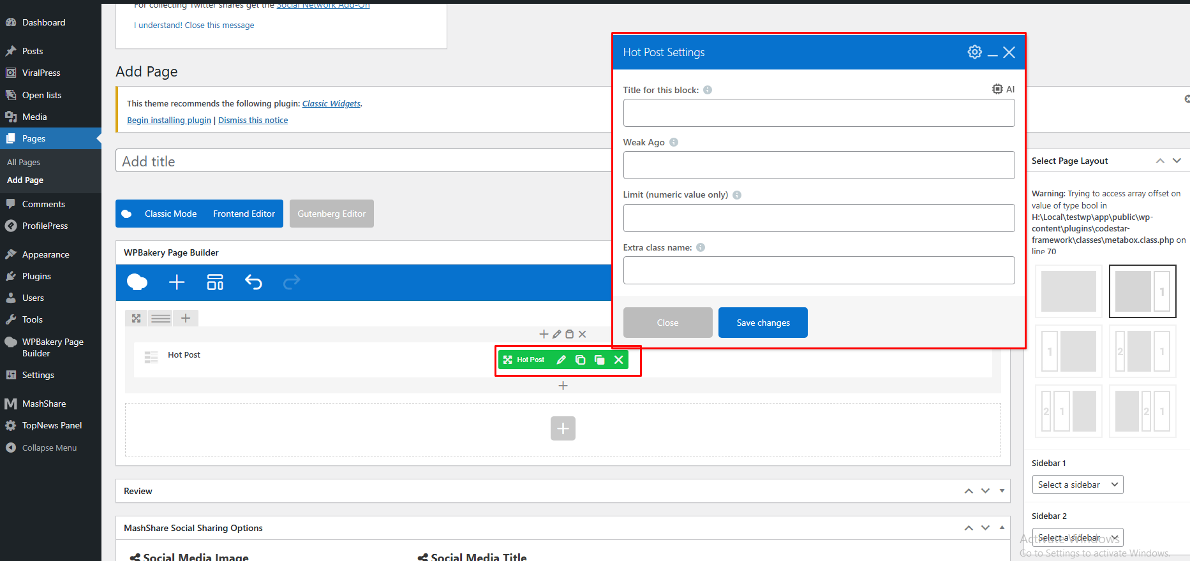The height and width of the screenshot is (561, 1190).
Task: Go to All Pages submenu
Action: click(x=24, y=162)
